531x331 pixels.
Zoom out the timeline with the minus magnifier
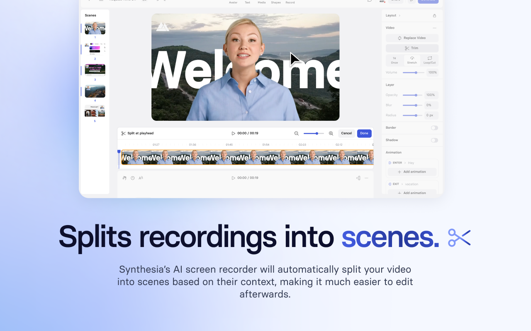coord(297,133)
